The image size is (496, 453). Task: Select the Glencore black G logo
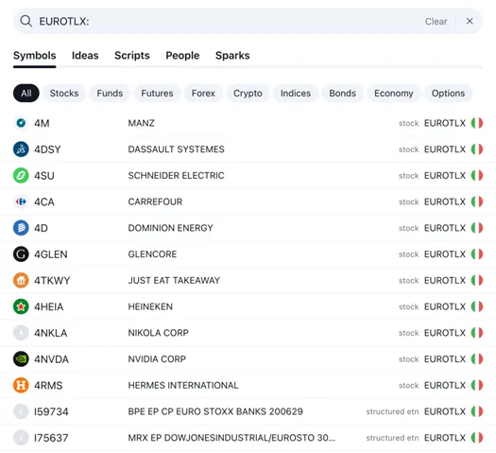pyautogui.click(x=21, y=254)
